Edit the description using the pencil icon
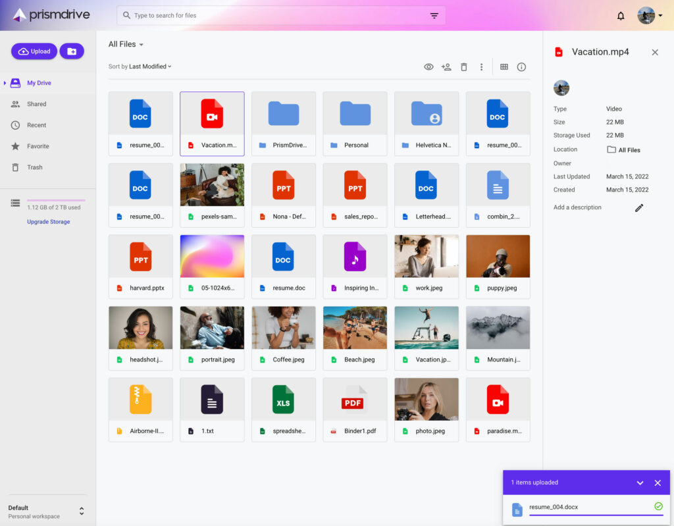674x526 pixels. pos(638,207)
